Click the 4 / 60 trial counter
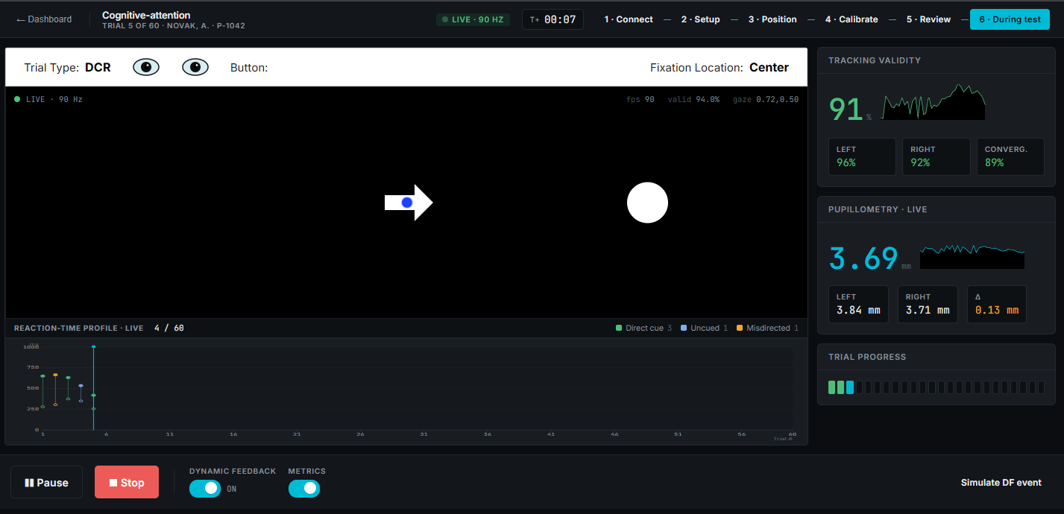The width and height of the screenshot is (1064, 514). pos(169,328)
